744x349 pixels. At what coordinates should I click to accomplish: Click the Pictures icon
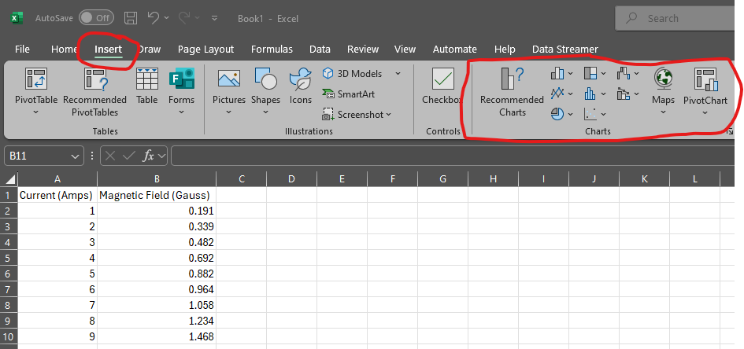[228, 80]
